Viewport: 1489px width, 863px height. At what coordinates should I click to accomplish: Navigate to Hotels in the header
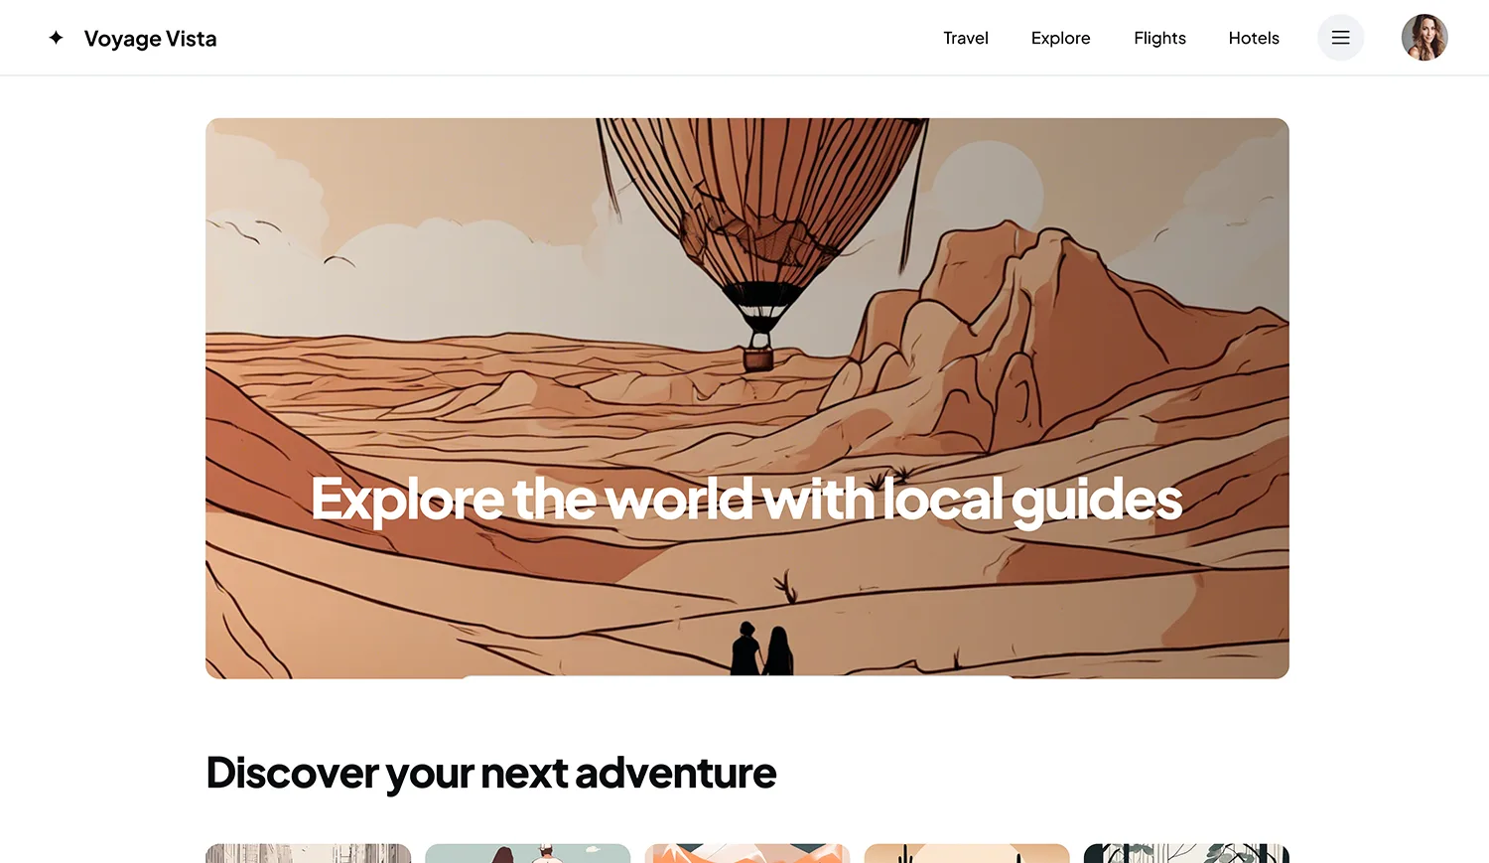(x=1254, y=38)
